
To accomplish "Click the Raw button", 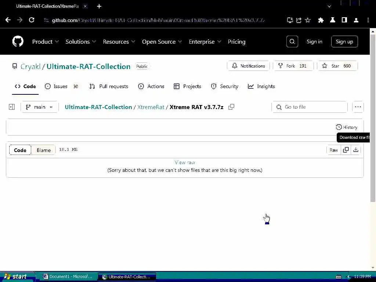I will click(333, 150).
